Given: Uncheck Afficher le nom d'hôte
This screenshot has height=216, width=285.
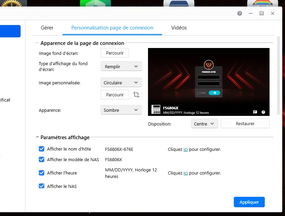Looking at the screenshot, I should point(42,149).
